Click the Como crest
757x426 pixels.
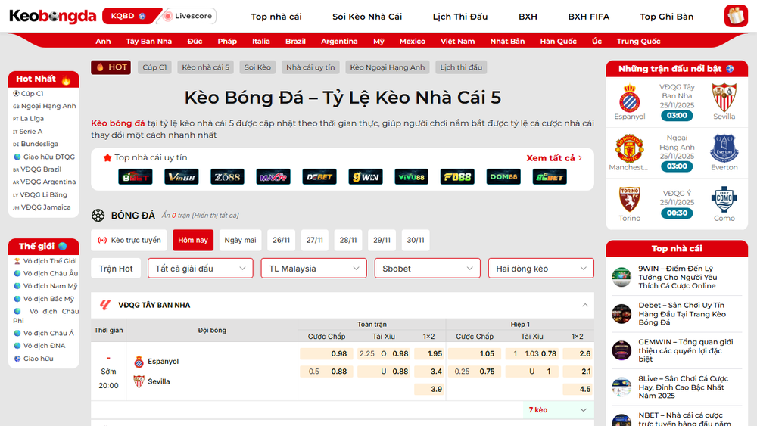coord(724,199)
